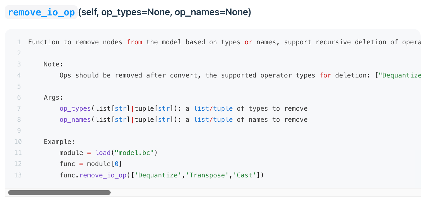Image resolution: width=428 pixels, height=201 pixels.
Task: Click the load function call on line 11
Action: coord(103,153)
